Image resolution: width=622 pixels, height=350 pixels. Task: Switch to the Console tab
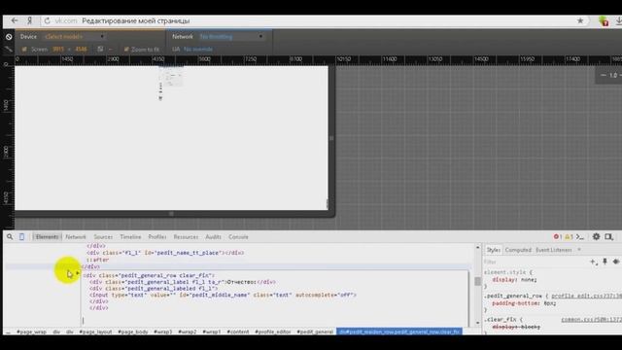(238, 237)
